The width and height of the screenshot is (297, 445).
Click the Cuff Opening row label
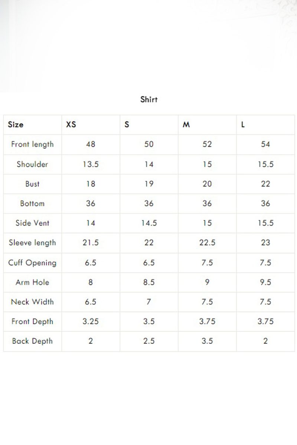(x=32, y=263)
